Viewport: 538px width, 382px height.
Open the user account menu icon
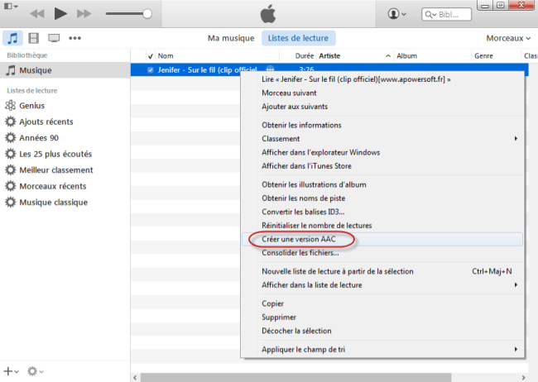click(396, 14)
